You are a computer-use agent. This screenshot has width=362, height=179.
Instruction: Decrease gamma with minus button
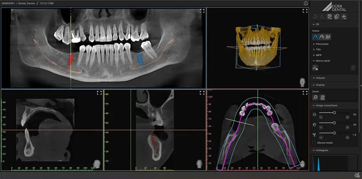point(321,137)
